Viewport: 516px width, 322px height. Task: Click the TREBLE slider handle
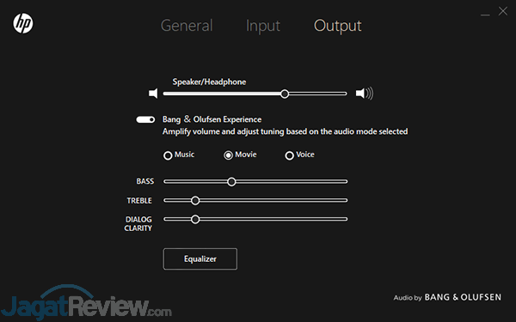tap(195, 200)
